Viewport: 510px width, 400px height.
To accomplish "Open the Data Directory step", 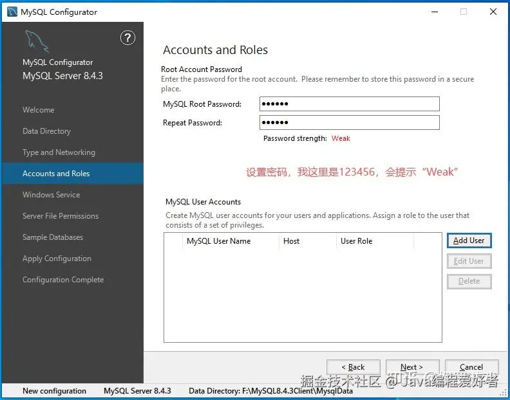I will (46, 131).
